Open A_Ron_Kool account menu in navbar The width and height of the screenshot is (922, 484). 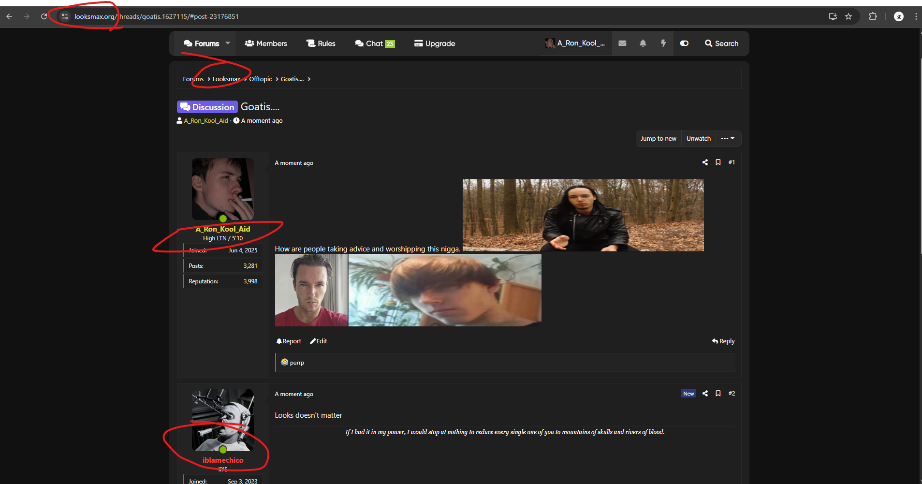pyautogui.click(x=575, y=44)
